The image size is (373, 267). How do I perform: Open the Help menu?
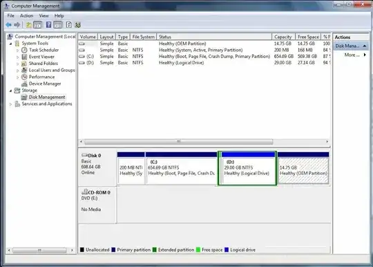[59, 16]
